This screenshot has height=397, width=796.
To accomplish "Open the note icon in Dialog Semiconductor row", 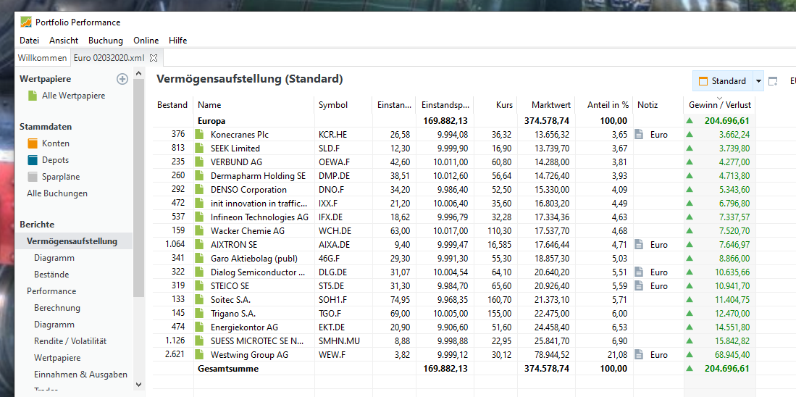I will 640,272.
